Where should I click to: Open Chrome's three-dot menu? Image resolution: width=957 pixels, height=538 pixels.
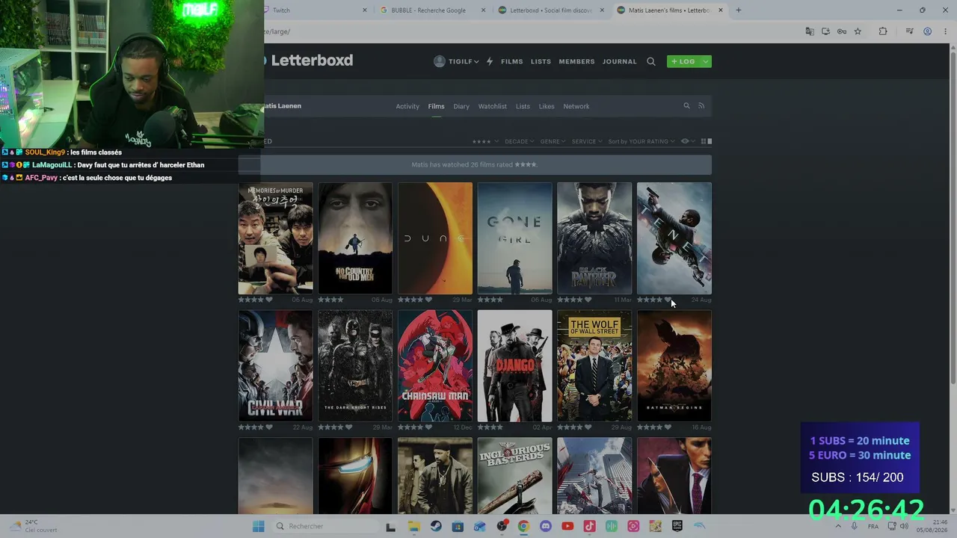coord(946,31)
